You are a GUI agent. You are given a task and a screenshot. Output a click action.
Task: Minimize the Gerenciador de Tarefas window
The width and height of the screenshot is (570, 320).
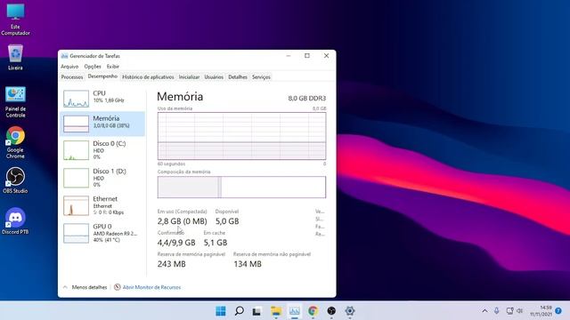[289, 56]
